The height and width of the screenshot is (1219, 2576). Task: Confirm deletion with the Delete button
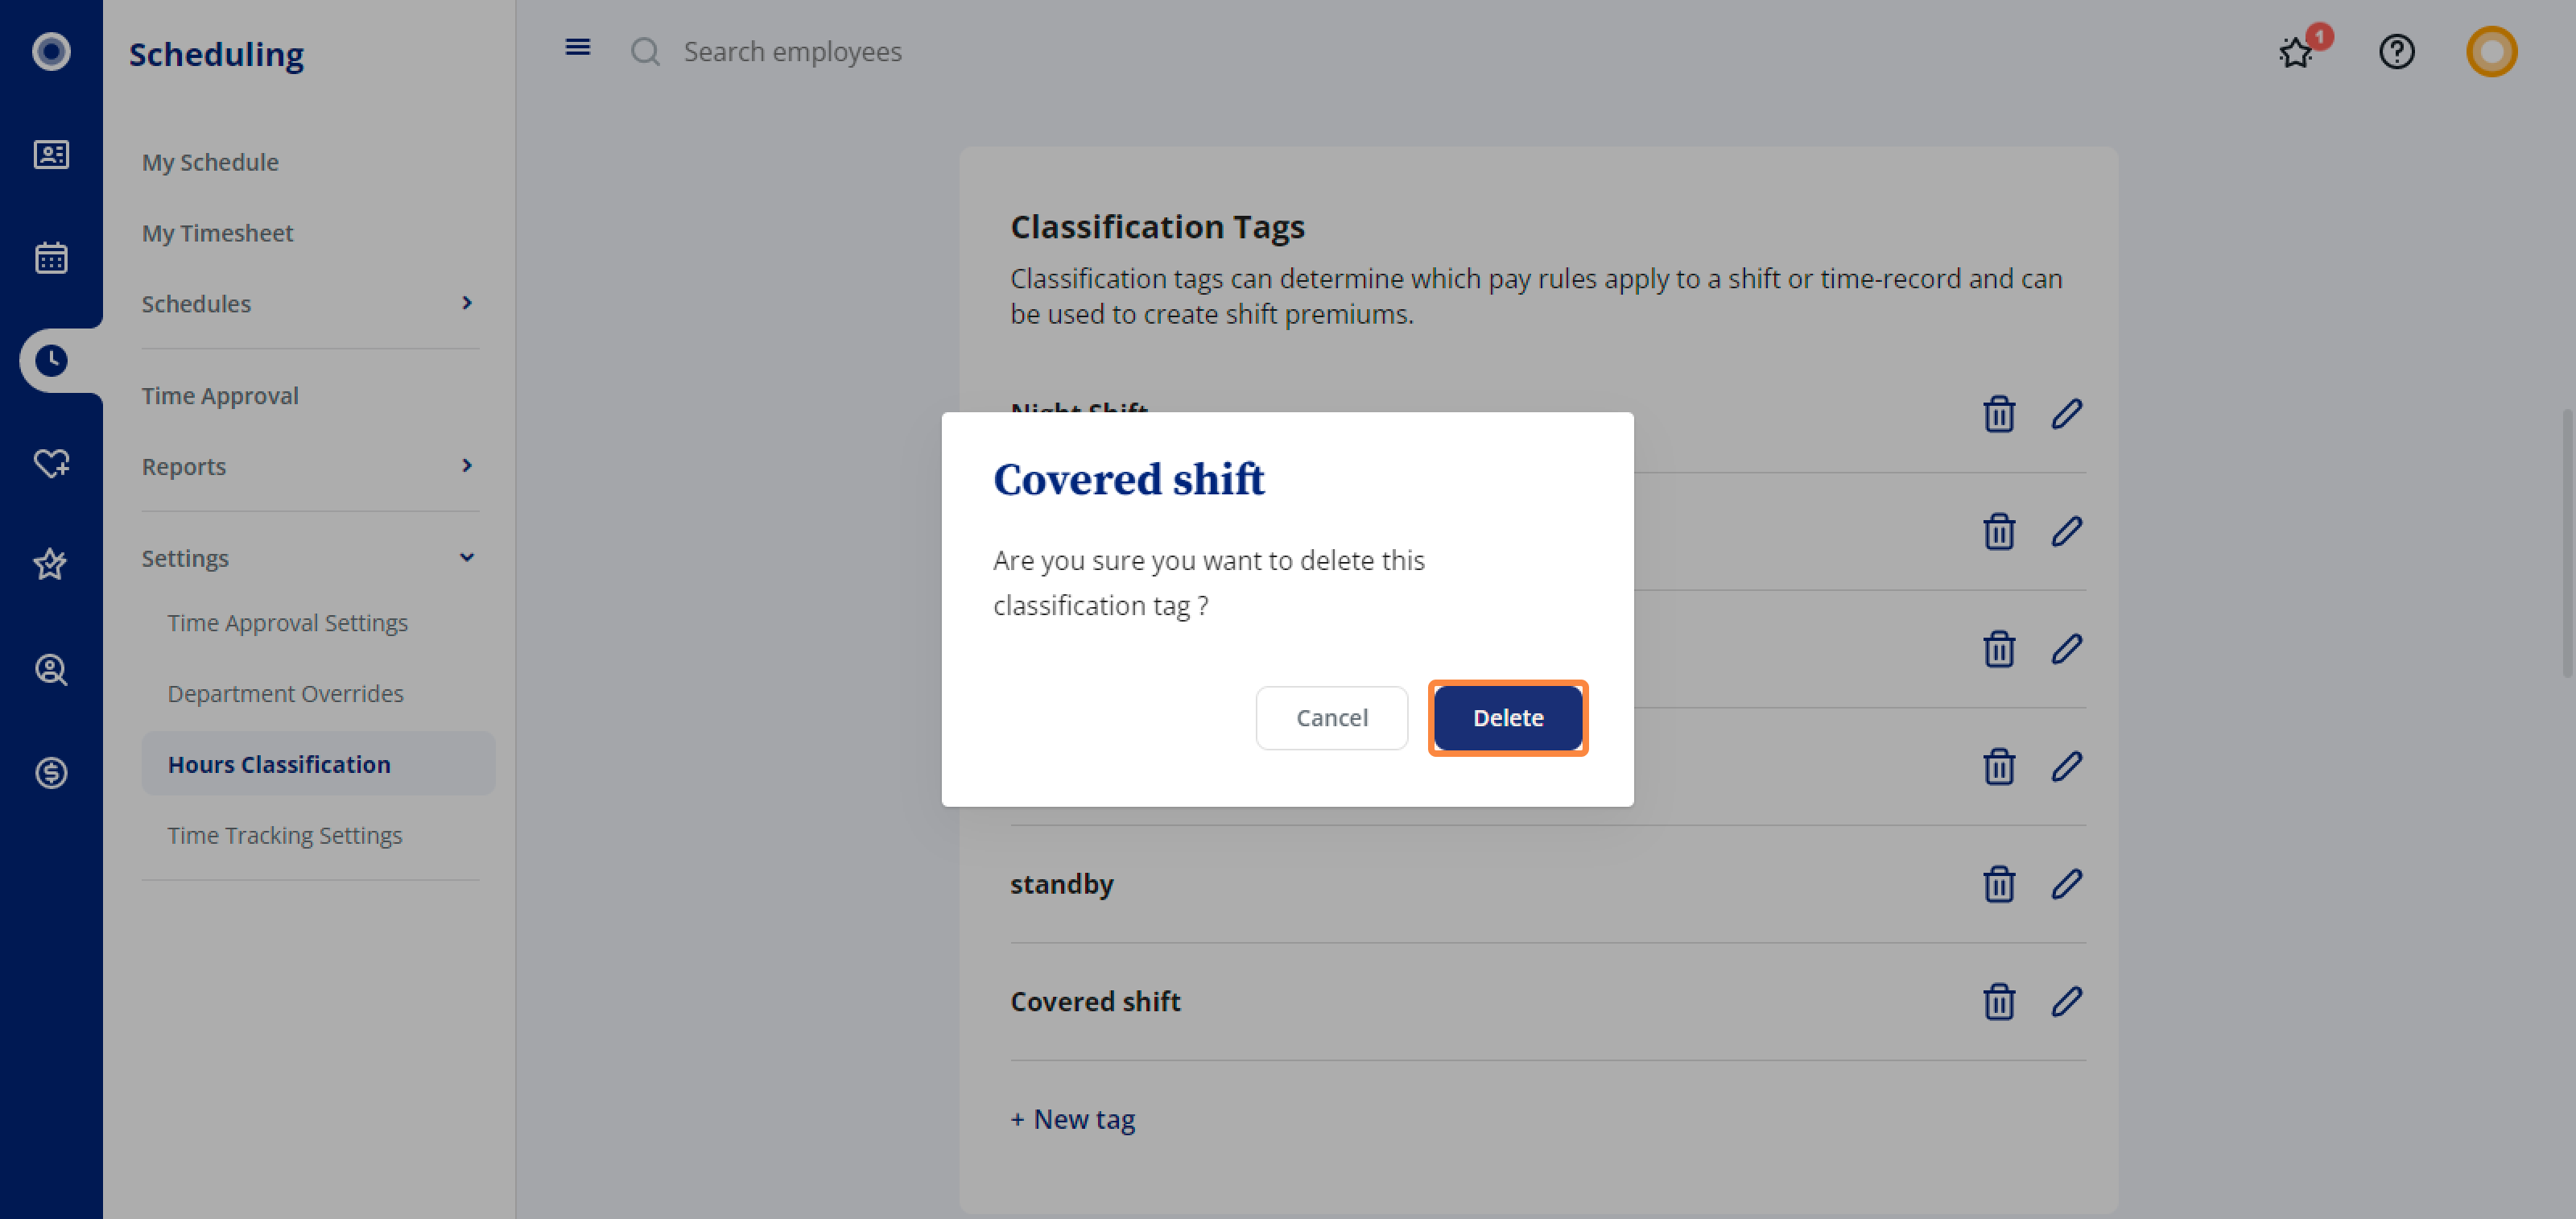tap(1508, 718)
